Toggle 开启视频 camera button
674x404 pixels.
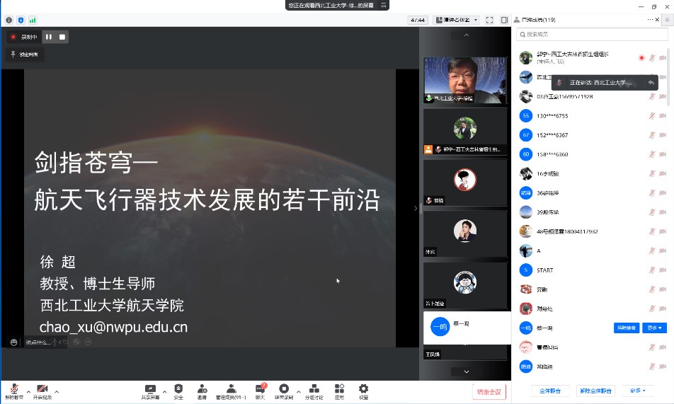click(x=42, y=391)
